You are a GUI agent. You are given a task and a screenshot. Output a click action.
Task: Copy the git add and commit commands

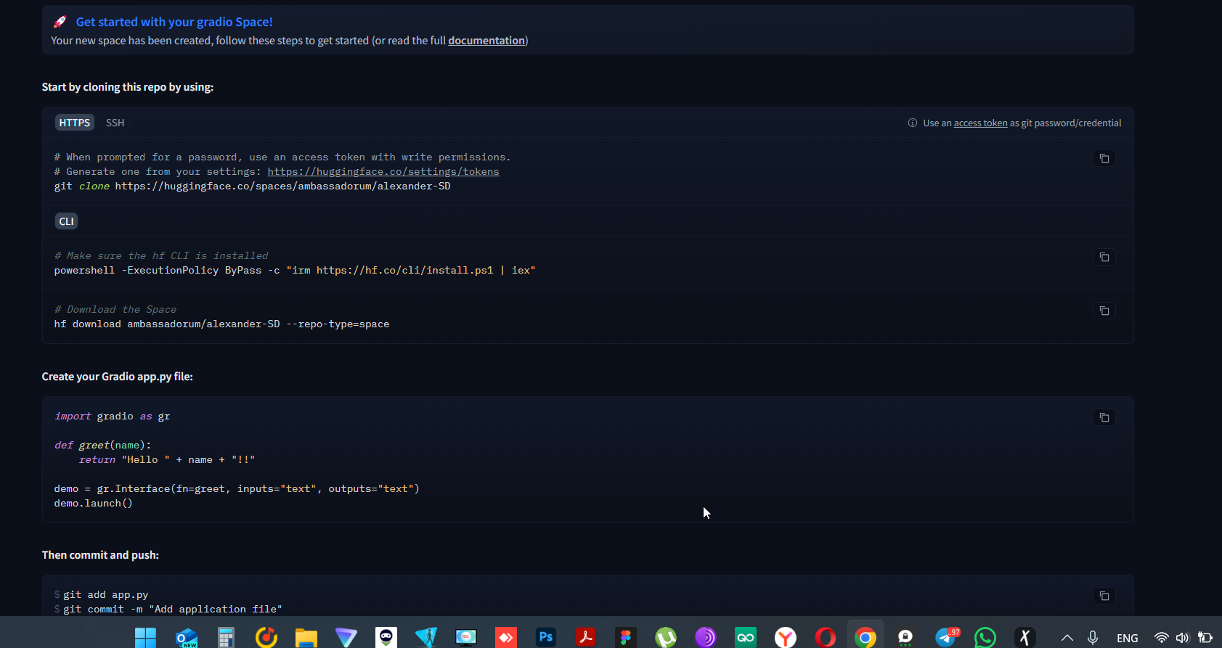[x=1104, y=596]
